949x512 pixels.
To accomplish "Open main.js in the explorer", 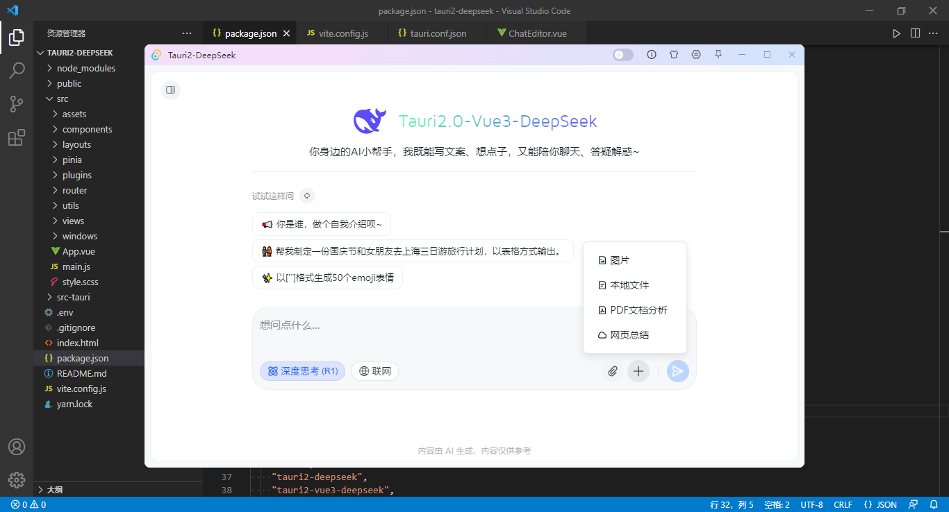I will 89,266.
